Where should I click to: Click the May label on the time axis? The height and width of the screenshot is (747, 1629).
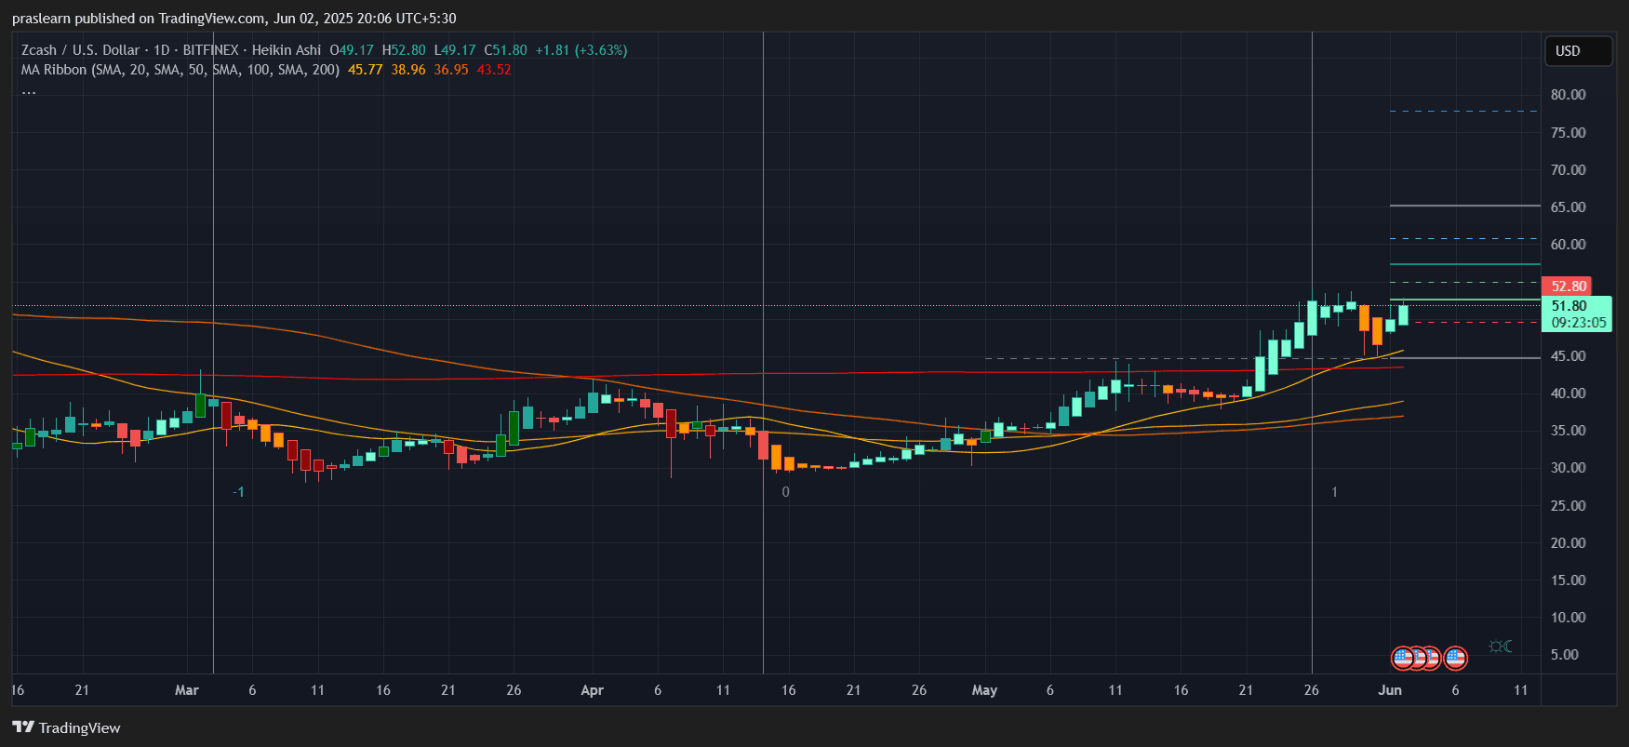(984, 690)
